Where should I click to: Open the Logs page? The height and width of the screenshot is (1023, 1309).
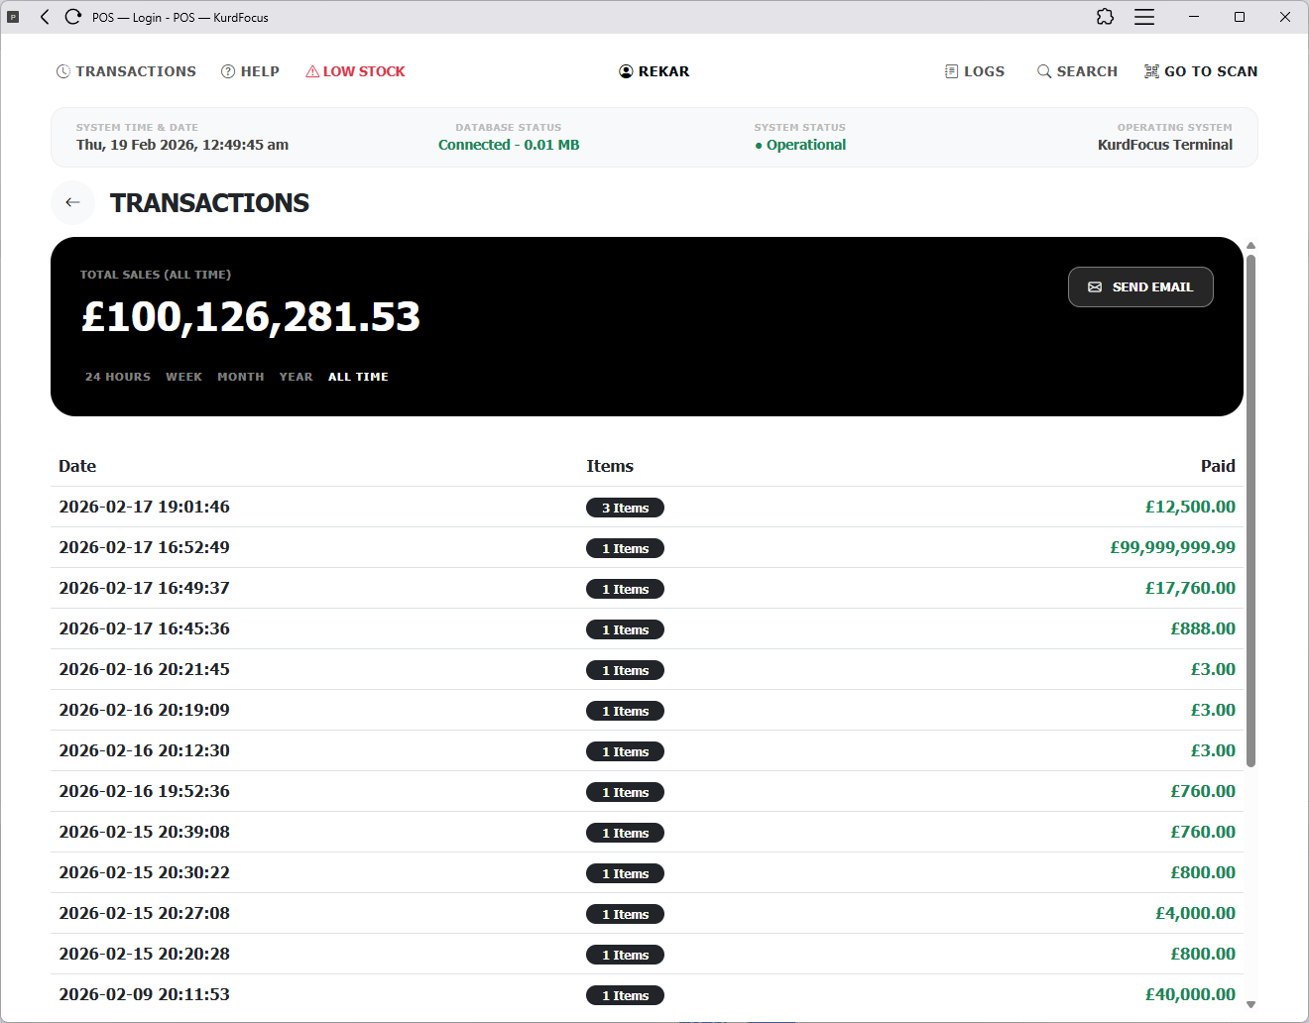(x=974, y=71)
